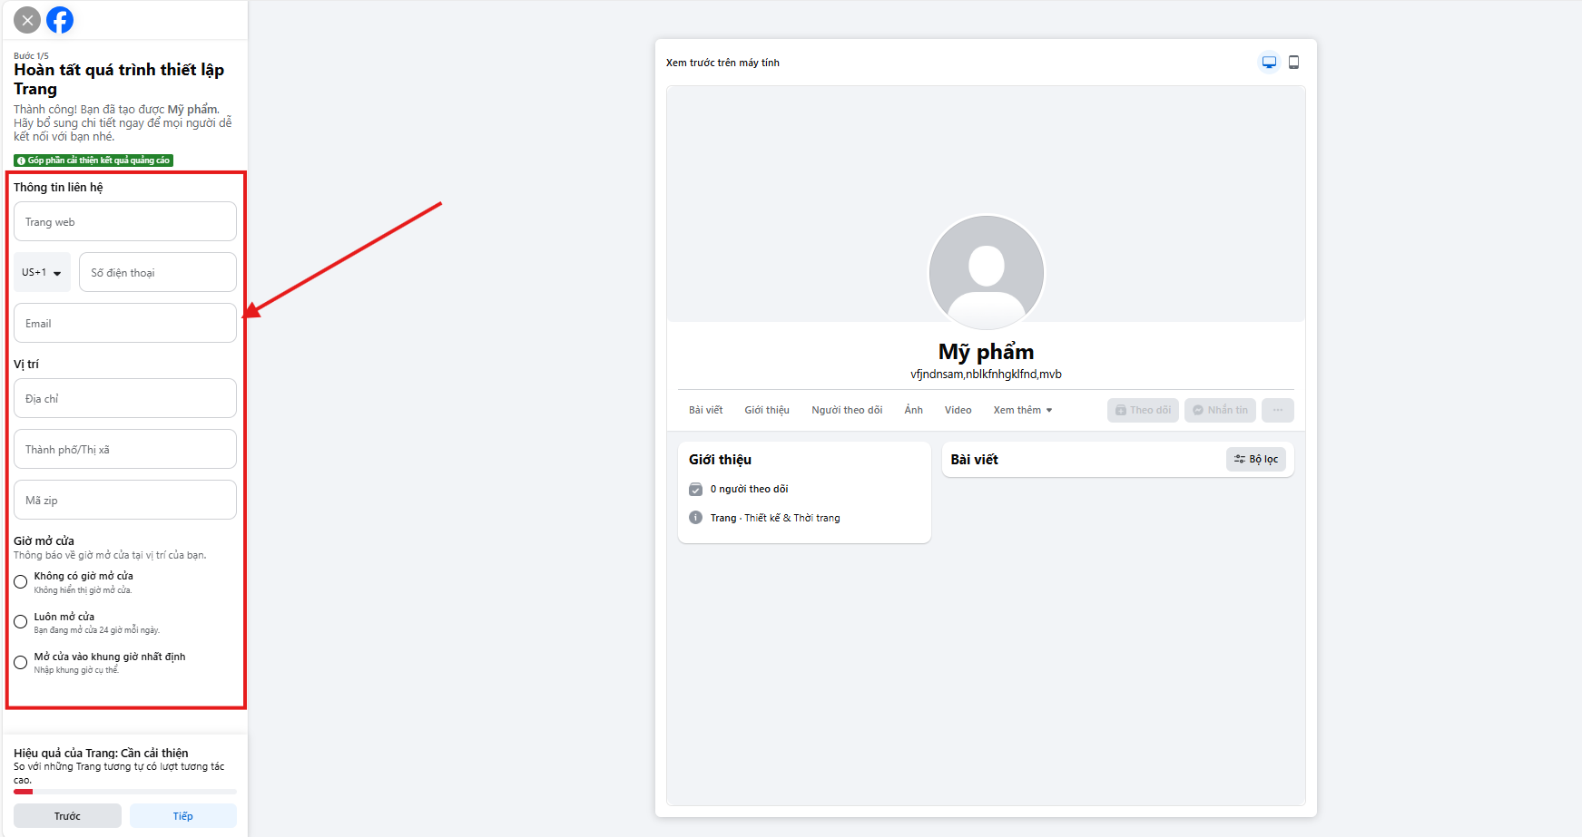The width and height of the screenshot is (1582, 837).
Task: Select the desktop preview monitor icon
Action: pos(1268,62)
